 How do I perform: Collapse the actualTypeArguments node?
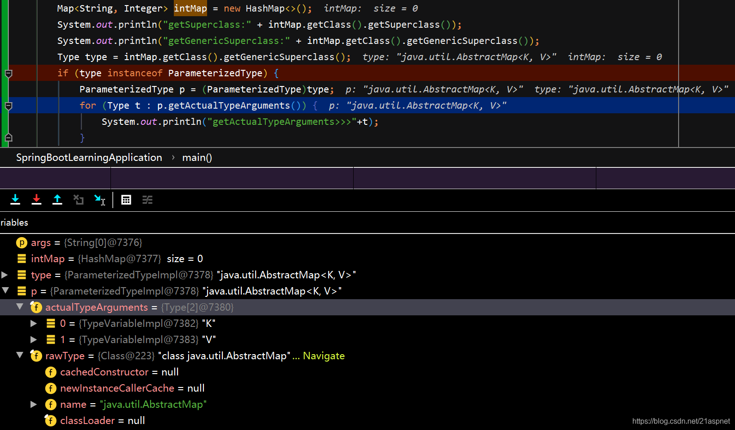tap(20, 307)
